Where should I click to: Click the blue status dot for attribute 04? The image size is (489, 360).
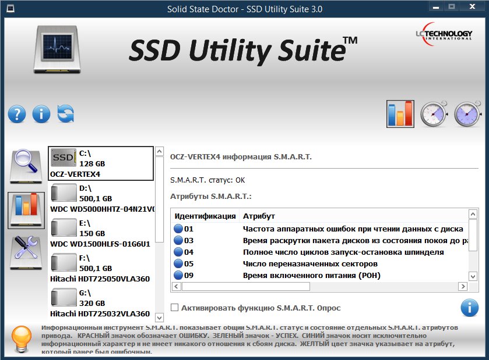click(x=178, y=252)
